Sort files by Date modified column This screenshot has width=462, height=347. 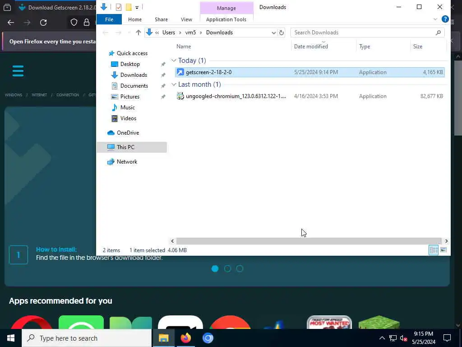click(x=311, y=47)
